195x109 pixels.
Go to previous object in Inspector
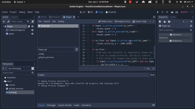point(184,21)
